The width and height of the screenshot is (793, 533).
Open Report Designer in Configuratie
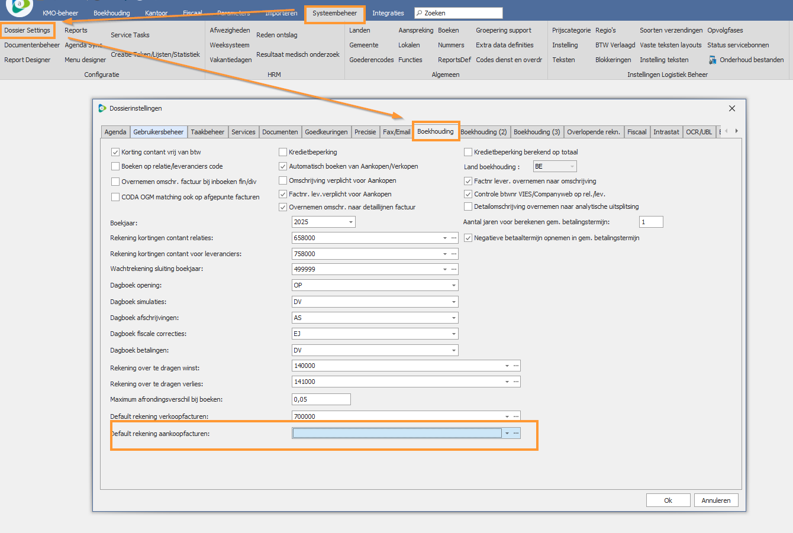pos(27,60)
